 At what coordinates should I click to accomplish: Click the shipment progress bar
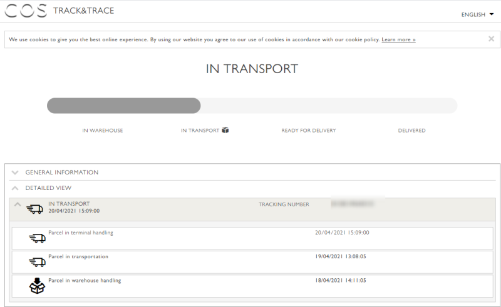tap(252, 106)
